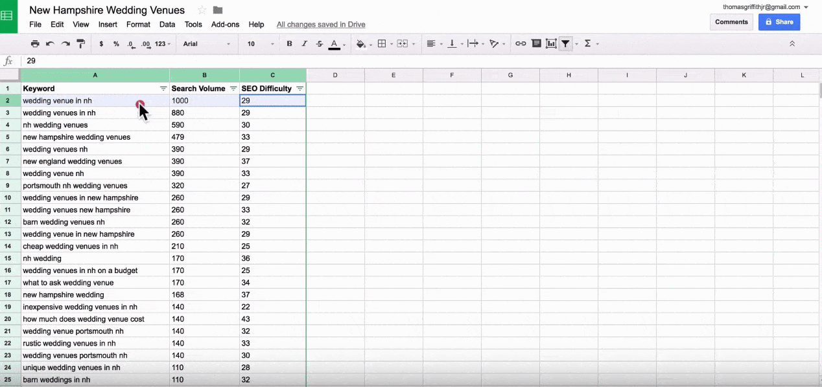Click the undo arrow icon
The image size is (822, 387).
pos(50,44)
